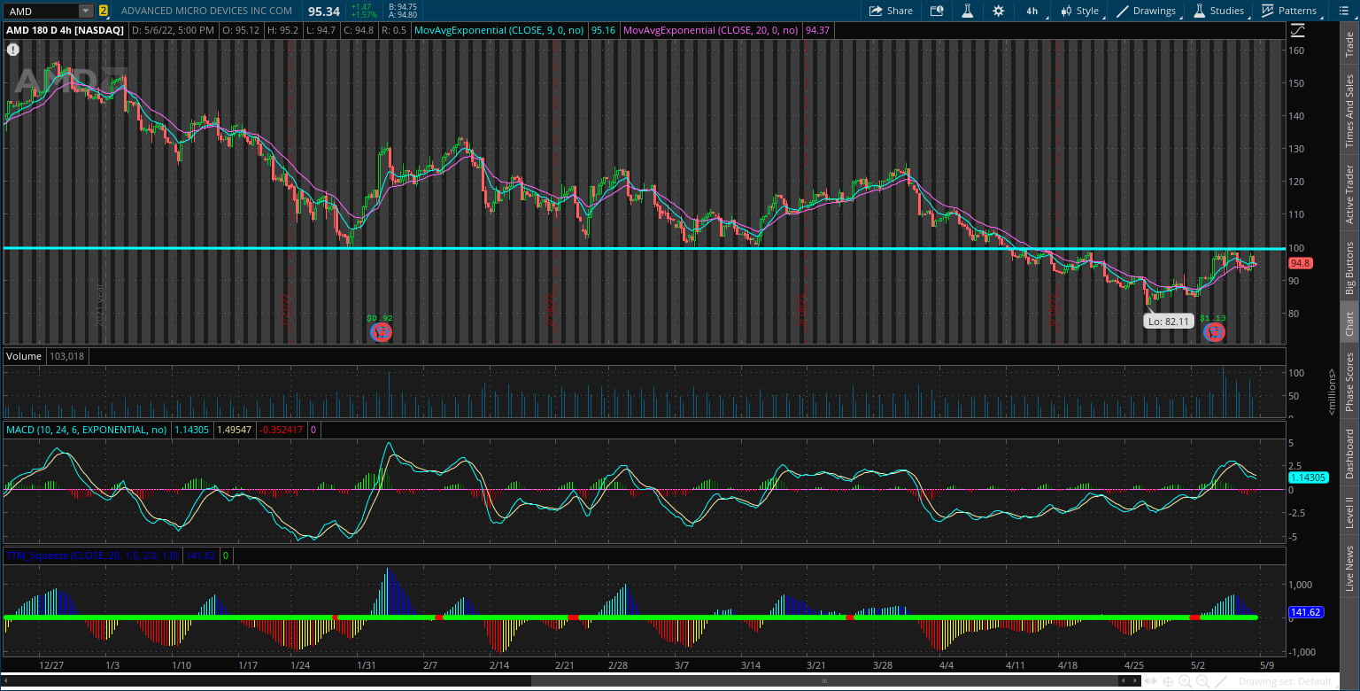Open the 4h timeframe dropdown
This screenshot has width=1360, height=691.
(1032, 11)
